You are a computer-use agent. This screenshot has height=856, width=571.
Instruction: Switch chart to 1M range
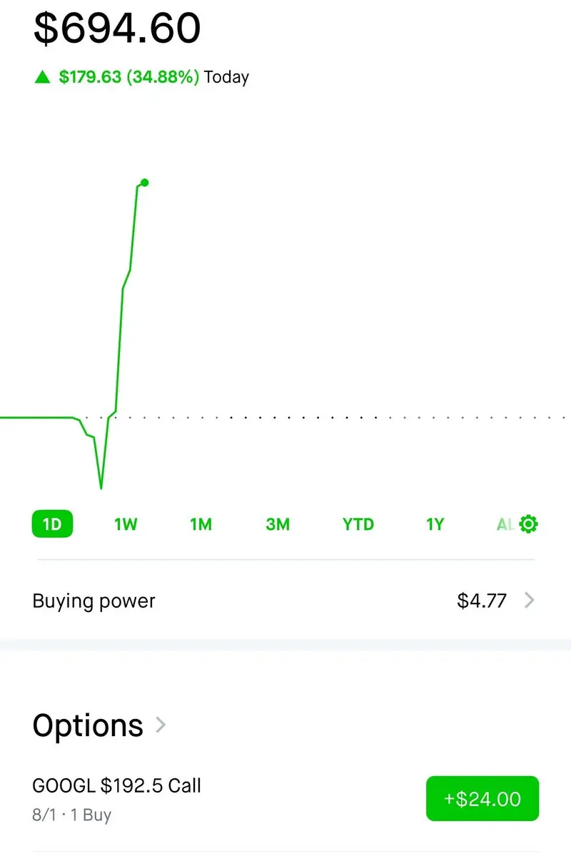pyautogui.click(x=201, y=524)
